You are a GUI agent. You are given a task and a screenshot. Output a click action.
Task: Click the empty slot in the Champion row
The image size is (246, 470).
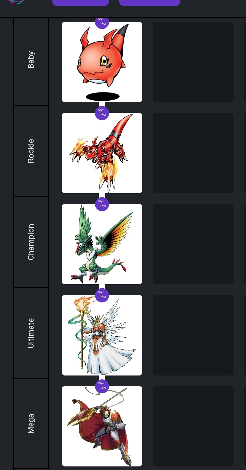point(193,244)
